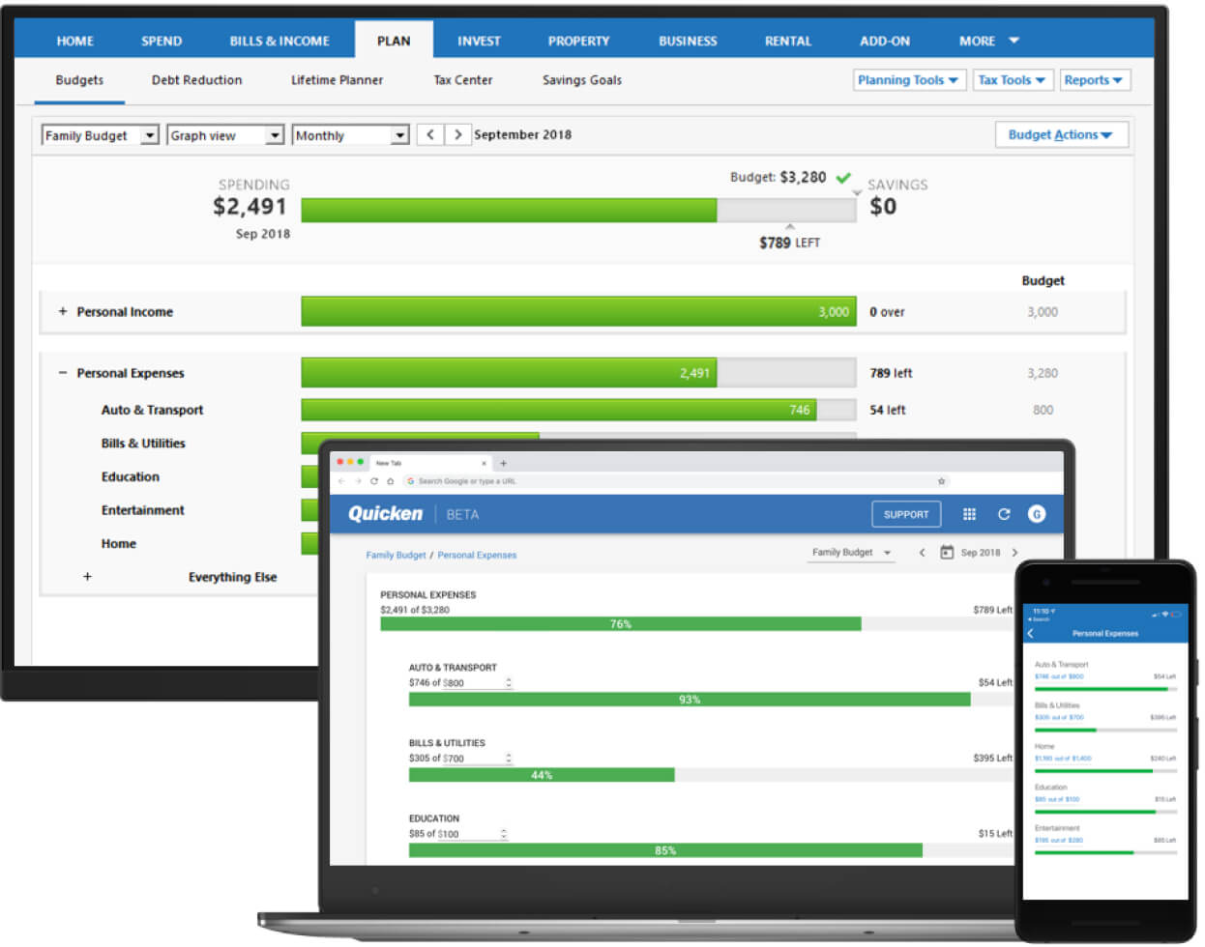This screenshot has width=1205, height=947.
Task: Open the Savings Goals sub-tab
Action: (x=582, y=80)
